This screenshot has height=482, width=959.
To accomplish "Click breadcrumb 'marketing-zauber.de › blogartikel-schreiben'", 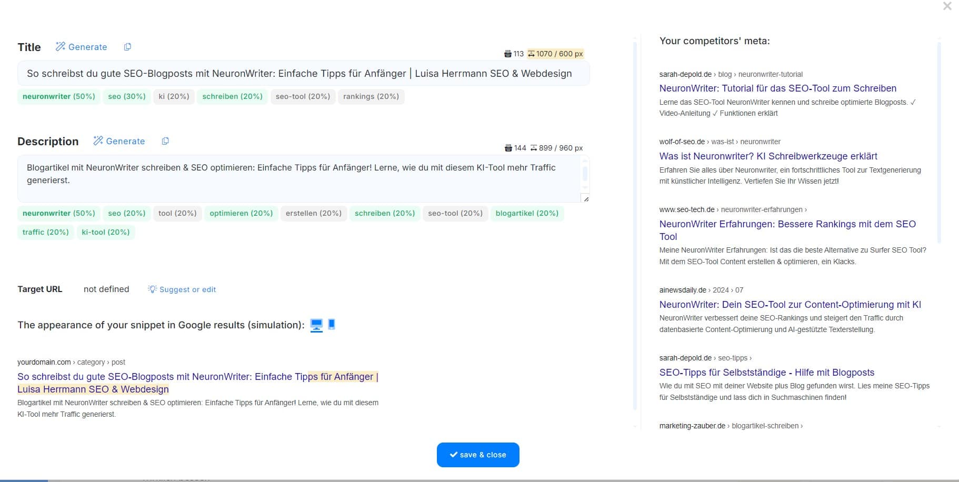I will point(731,426).
